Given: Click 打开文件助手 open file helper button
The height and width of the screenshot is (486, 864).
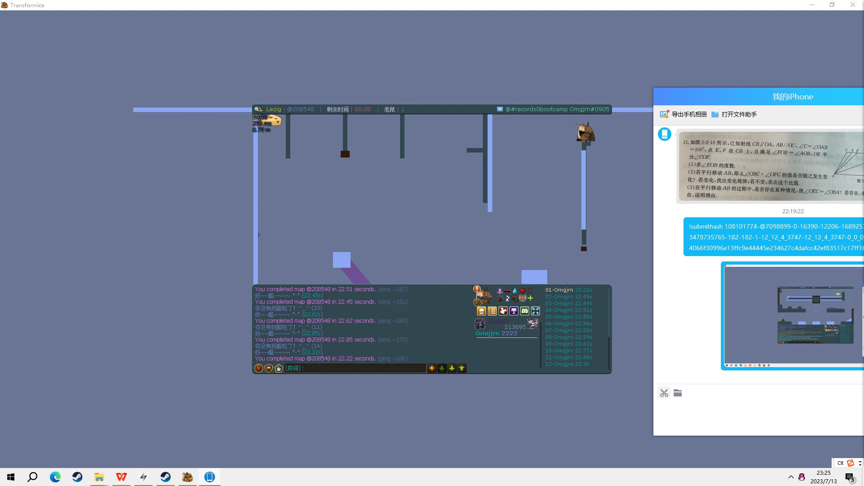Looking at the screenshot, I should tap(734, 114).
